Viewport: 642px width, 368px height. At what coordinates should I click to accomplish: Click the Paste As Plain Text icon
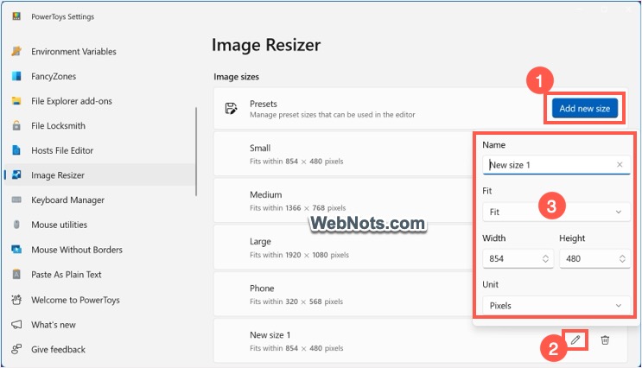click(16, 274)
